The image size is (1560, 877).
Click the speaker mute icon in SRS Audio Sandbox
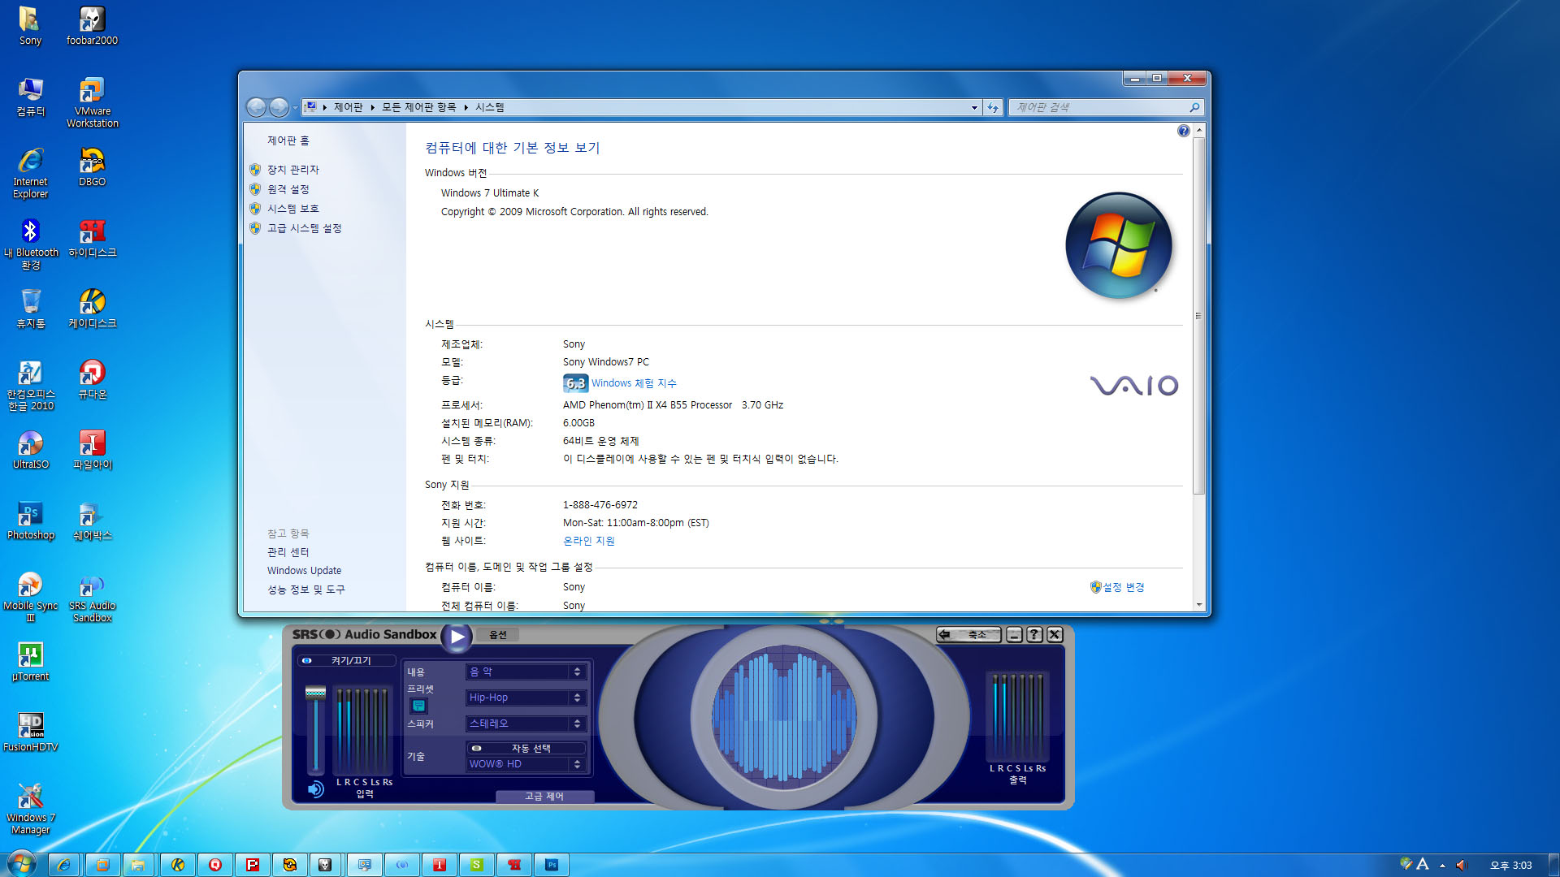tap(315, 788)
